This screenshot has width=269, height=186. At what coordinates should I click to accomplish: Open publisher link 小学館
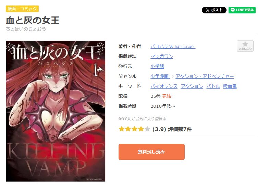click(x=157, y=67)
